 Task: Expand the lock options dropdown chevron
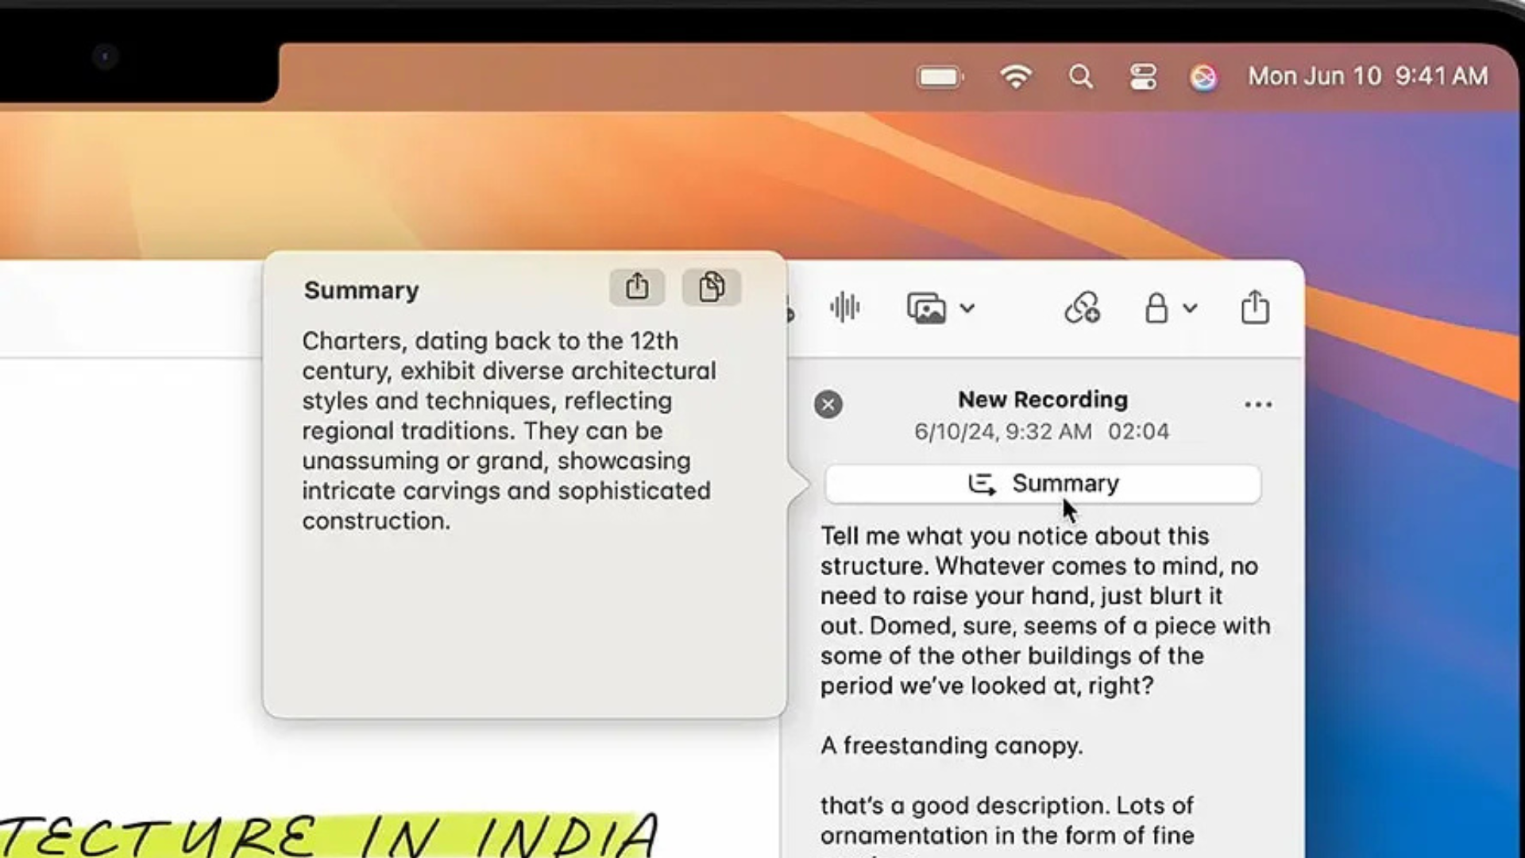1190,308
